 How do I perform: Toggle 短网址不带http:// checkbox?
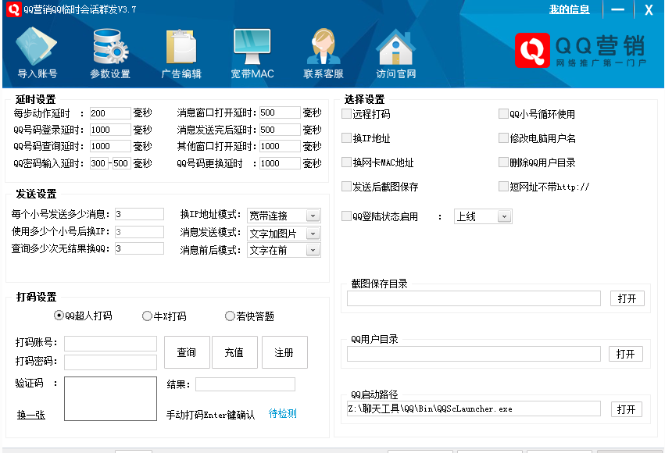(503, 186)
